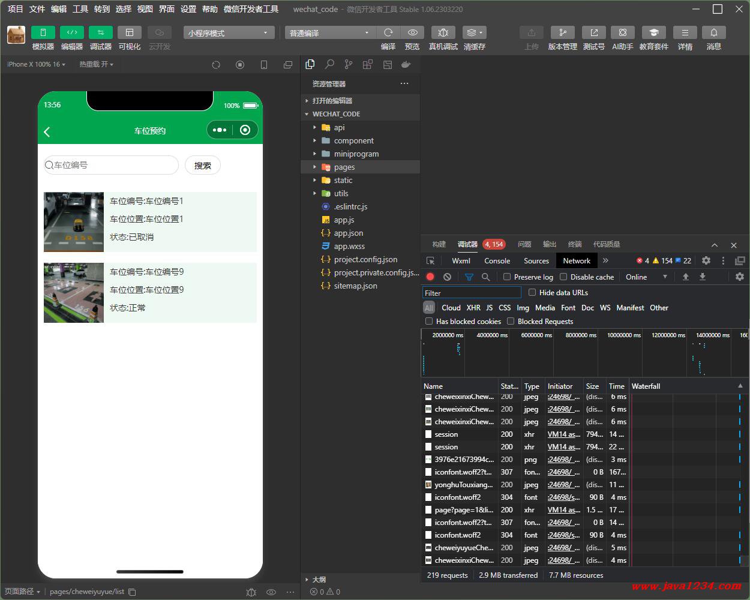Check the Disable cache option
The width and height of the screenshot is (750, 600).
[563, 277]
